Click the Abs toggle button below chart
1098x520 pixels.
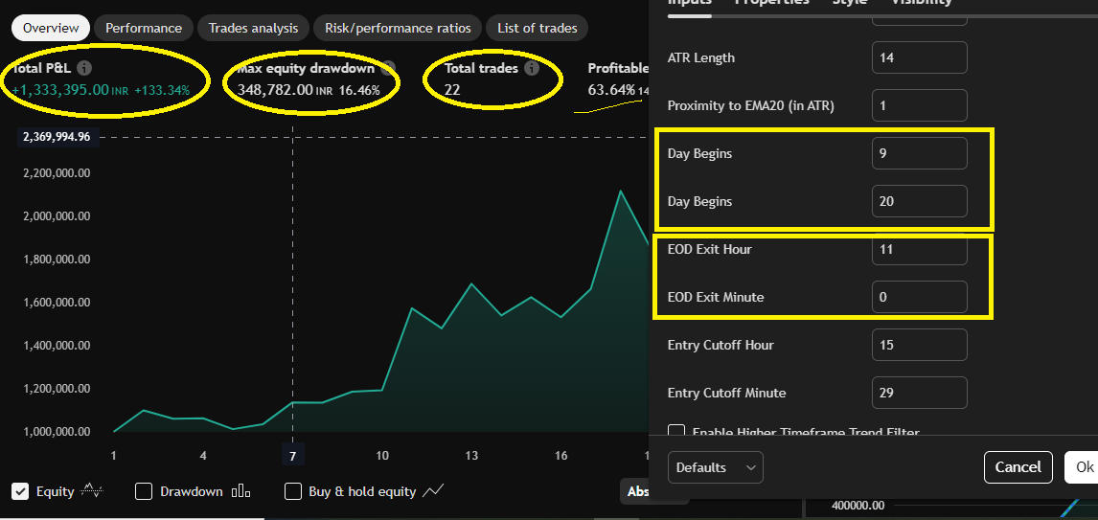(x=637, y=492)
